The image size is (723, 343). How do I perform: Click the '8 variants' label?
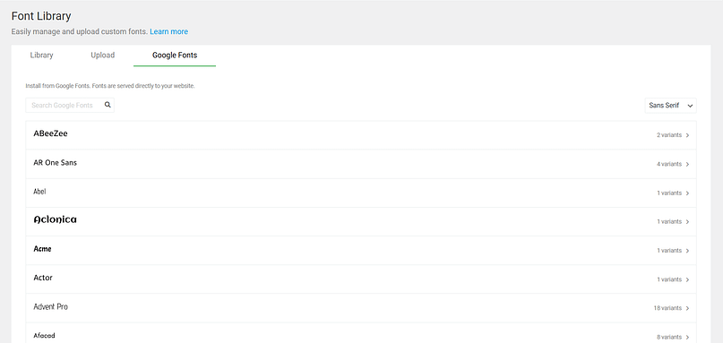(x=669, y=337)
